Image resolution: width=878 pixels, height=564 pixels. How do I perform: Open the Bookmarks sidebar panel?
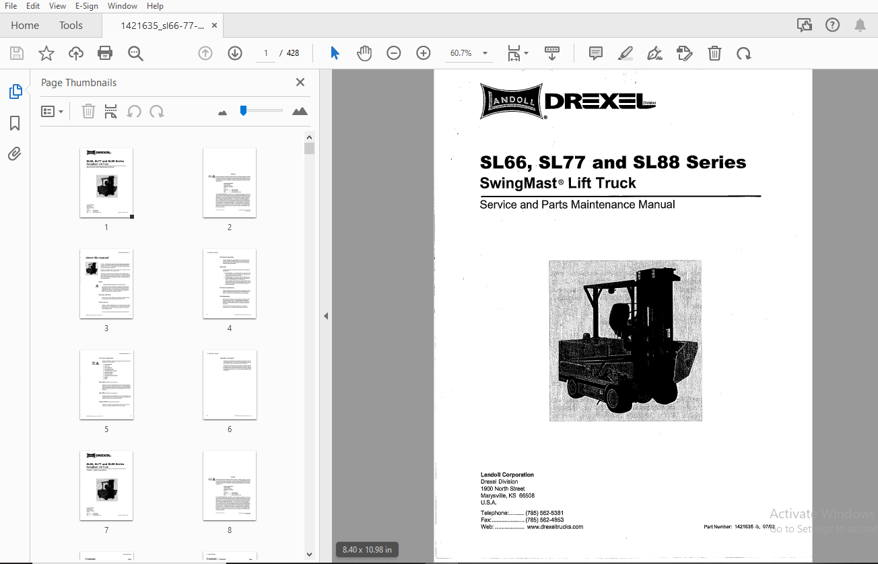15,123
